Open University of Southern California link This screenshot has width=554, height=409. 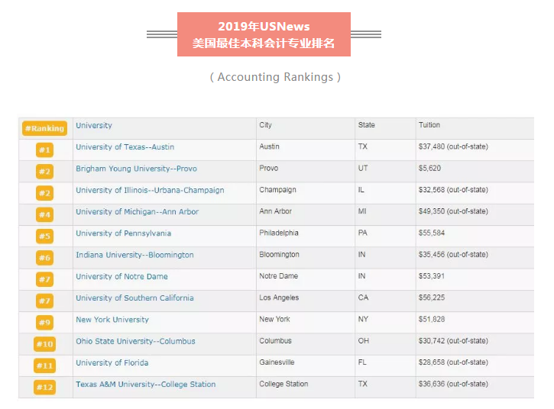134,298
